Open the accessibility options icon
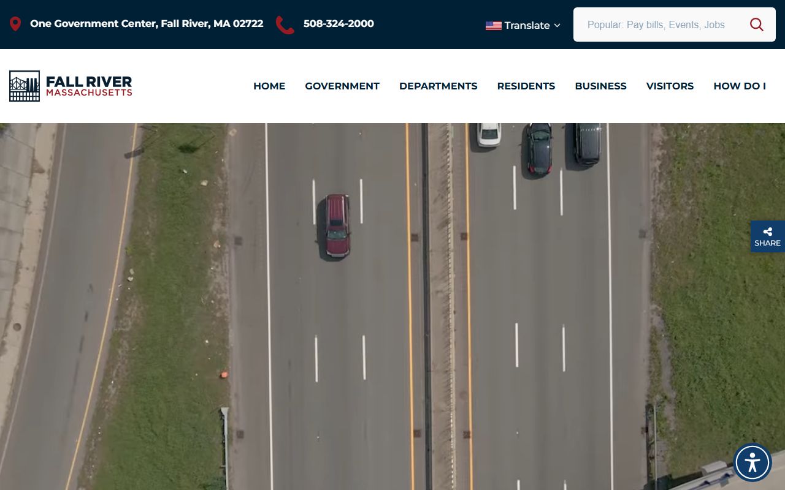 click(x=752, y=462)
